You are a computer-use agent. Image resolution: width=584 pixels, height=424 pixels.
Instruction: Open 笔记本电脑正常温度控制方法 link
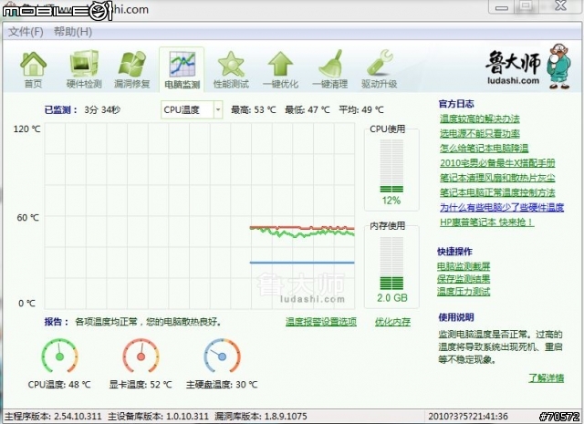tap(497, 192)
